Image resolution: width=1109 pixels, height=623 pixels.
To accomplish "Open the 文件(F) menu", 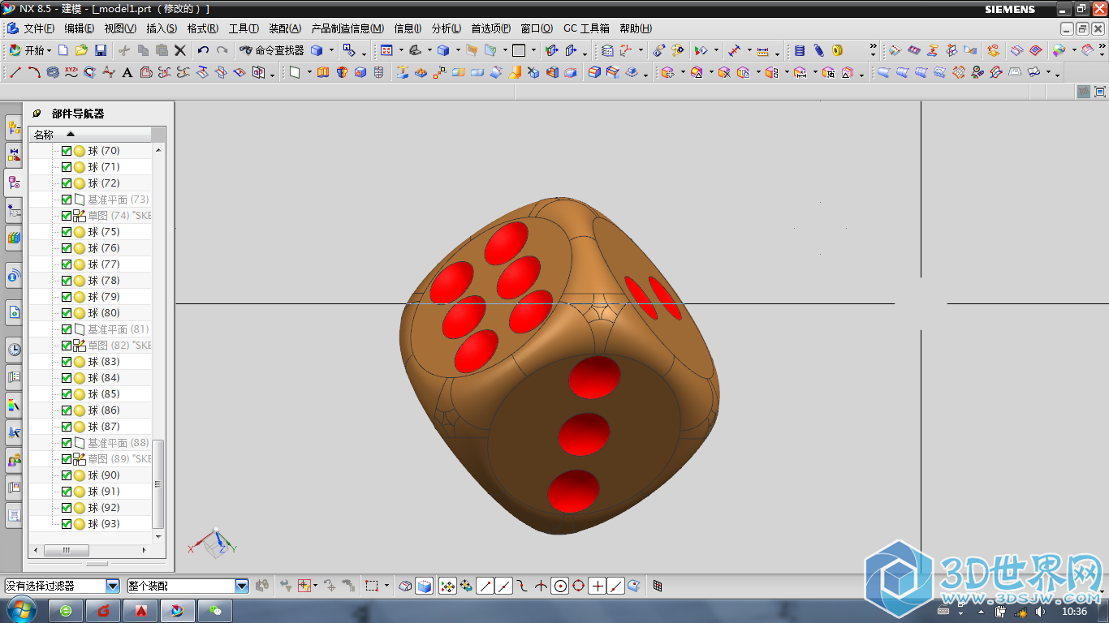I will coord(39,28).
